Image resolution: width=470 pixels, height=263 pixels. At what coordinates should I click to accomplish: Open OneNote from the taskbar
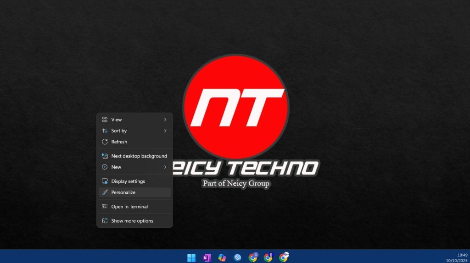pos(207,258)
